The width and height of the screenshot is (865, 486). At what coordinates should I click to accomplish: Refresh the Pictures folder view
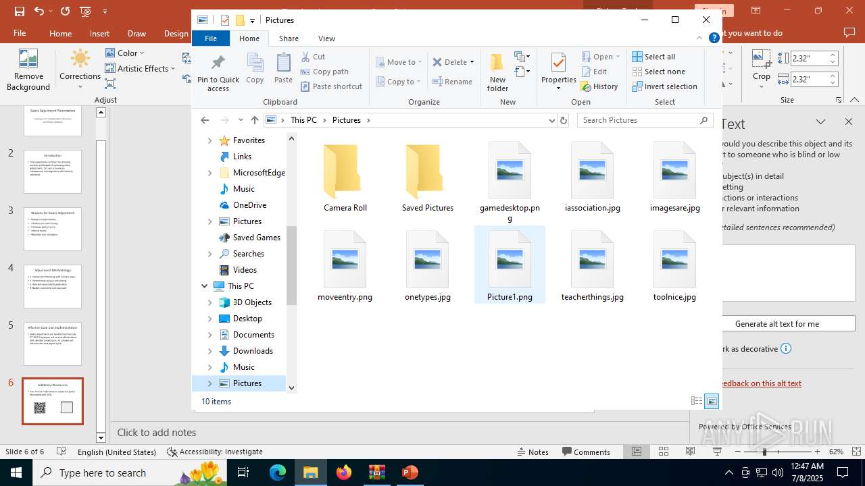564,120
